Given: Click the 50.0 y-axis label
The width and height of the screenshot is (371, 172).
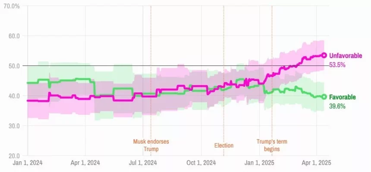Looking at the screenshot, I should click(x=14, y=66).
